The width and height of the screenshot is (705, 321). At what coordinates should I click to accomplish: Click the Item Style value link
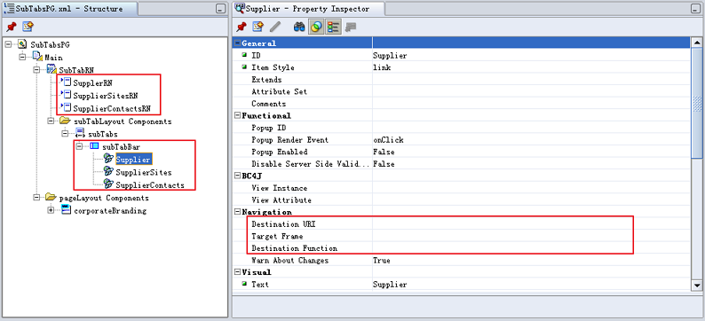pyautogui.click(x=382, y=67)
